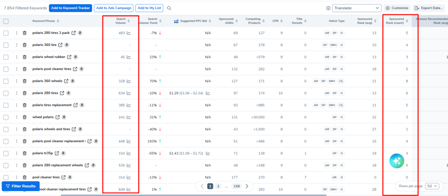Go to previous page arrow
Viewport: 448px width, 196px height.
pyautogui.click(x=202, y=186)
